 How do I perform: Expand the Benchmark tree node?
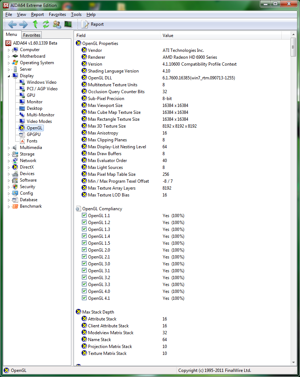click(x=9, y=207)
